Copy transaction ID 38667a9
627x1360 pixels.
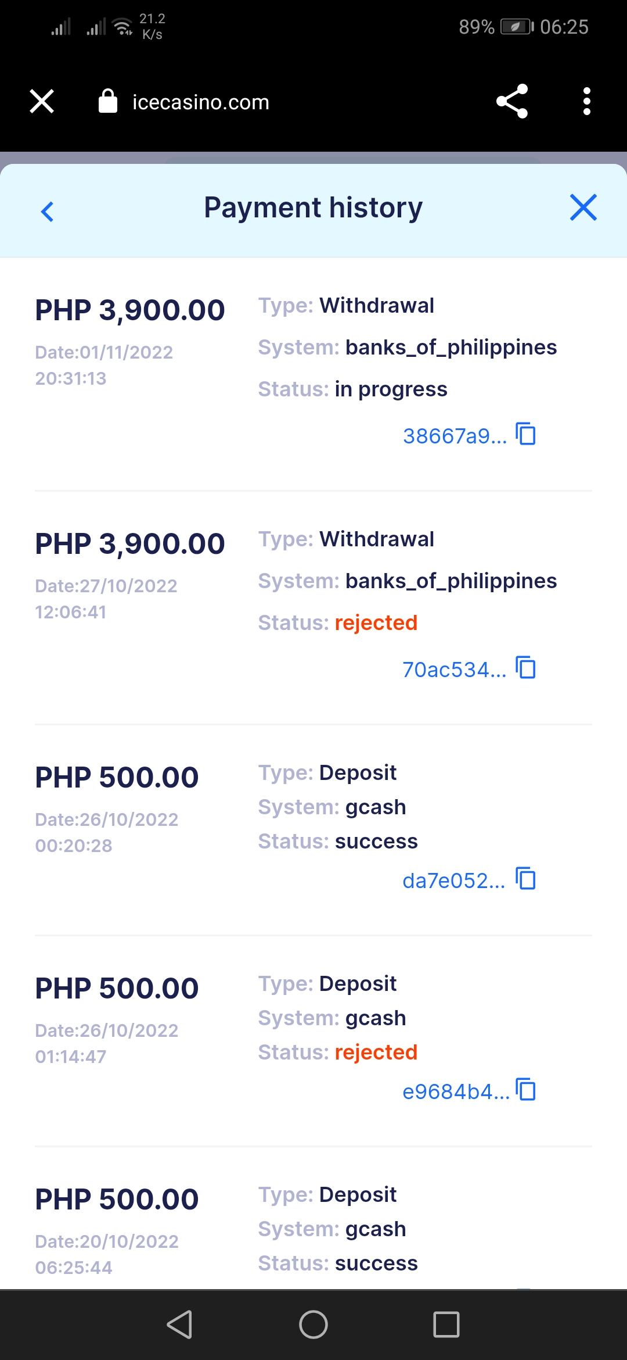[x=526, y=435]
